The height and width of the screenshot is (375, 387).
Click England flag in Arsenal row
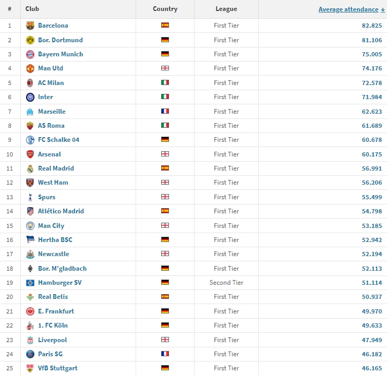[x=165, y=154]
